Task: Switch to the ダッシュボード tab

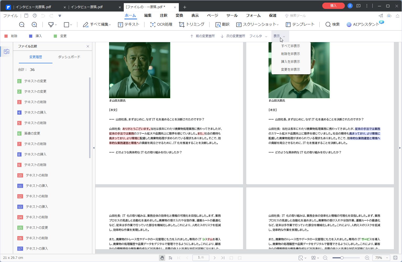Action: pyautogui.click(x=69, y=57)
